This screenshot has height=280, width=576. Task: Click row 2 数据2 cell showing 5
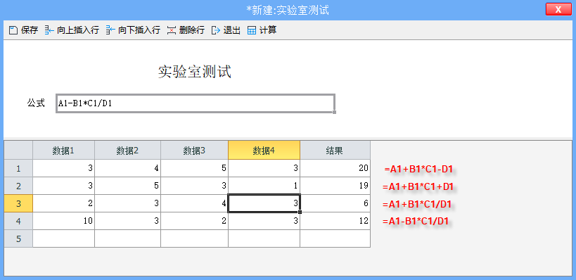(x=128, y=186)
